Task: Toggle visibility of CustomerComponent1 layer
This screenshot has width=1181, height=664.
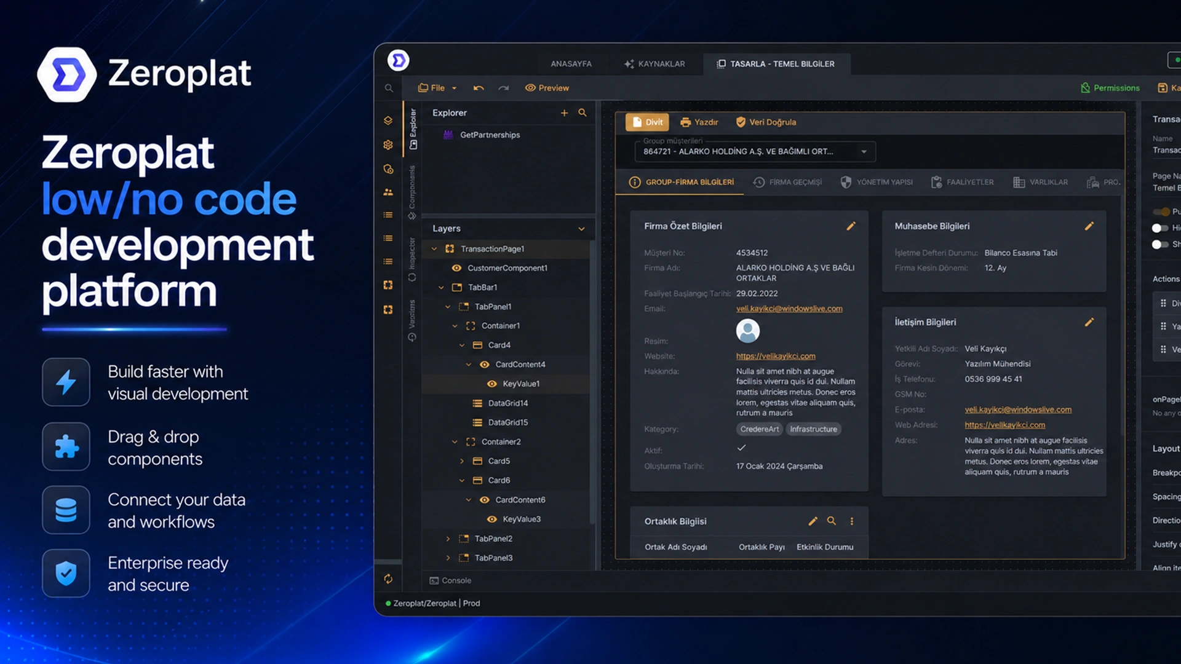Action: tap(456, 268)
